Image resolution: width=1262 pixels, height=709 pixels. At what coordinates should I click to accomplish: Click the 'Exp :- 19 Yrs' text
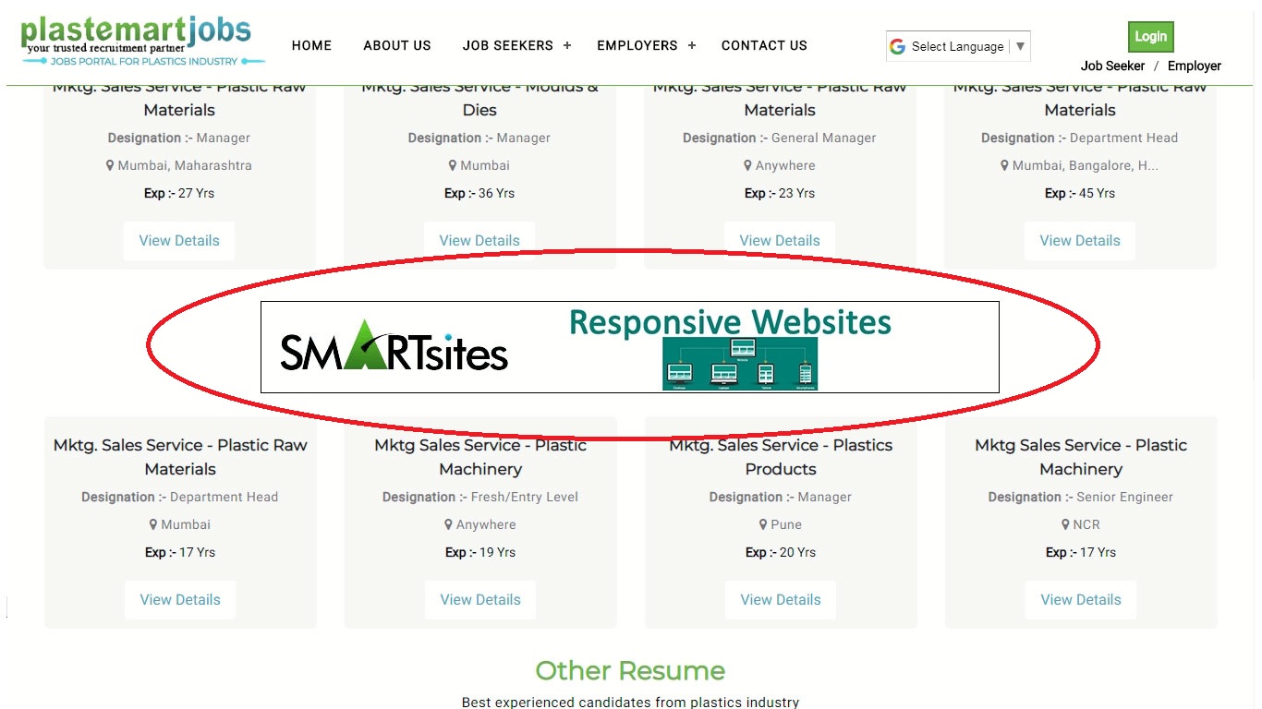[x=480, y=552]
